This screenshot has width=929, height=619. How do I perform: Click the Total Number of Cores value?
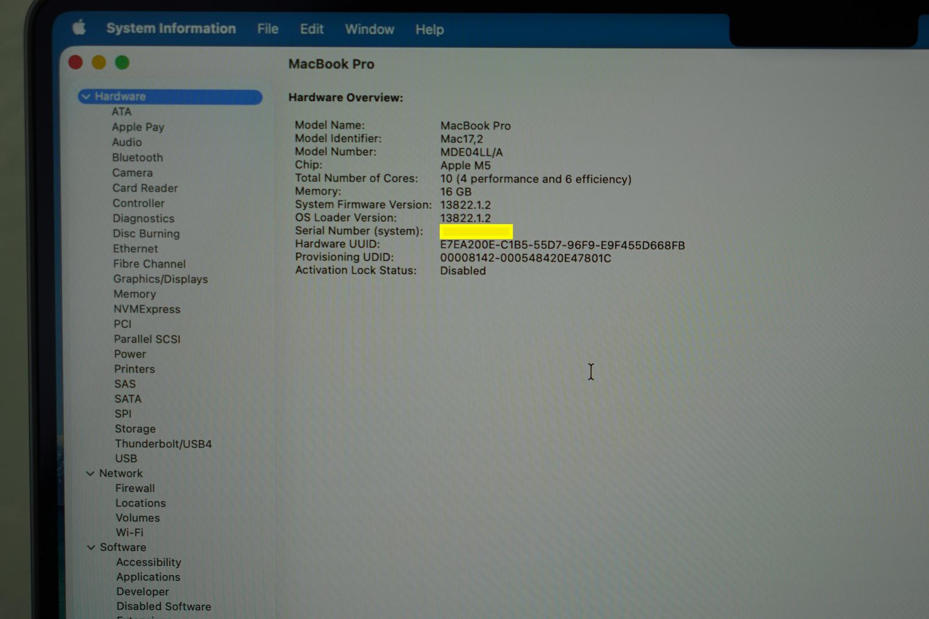coord(536,179)
